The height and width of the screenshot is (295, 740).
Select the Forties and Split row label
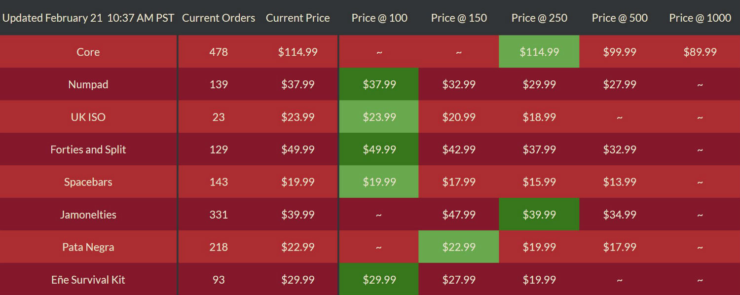tap(88, 149)
